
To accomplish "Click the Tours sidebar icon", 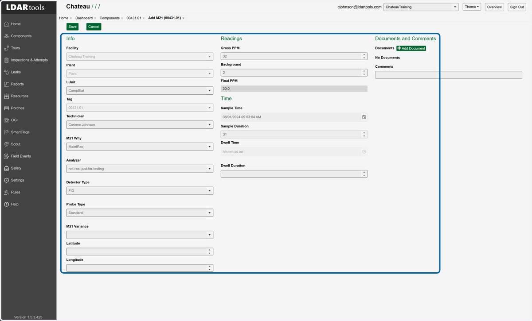I will tap(6, 48).
